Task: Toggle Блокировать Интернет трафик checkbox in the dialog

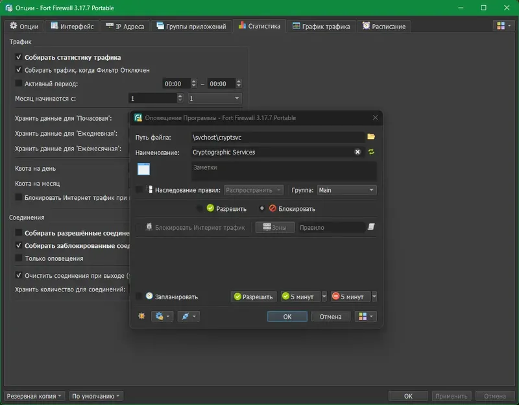Action: (139, 227)
